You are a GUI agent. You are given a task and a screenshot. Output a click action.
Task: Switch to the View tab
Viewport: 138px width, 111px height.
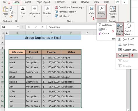pos(96,2)
